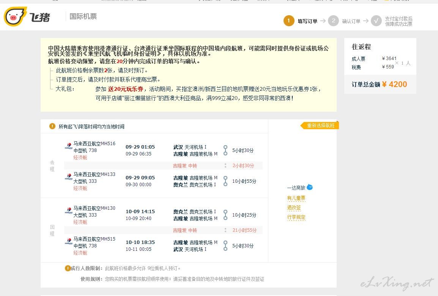Click the adult ticket price ¥3641
This screenshot has width=438, height=296.
389,59
